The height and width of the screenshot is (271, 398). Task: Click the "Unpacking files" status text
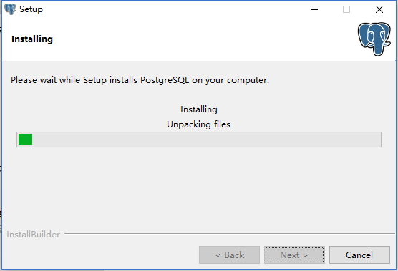click(x=198, y=124)
